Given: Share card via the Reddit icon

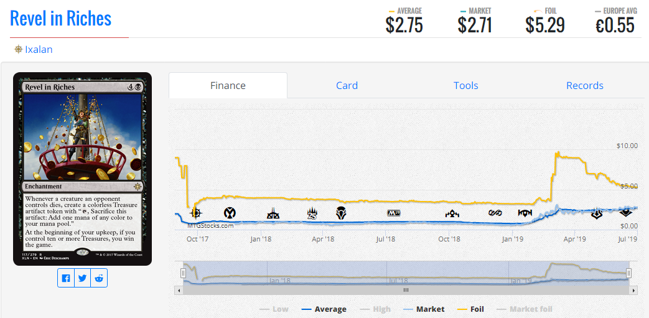Looking at the screenshot, I should tap(99, 278).
